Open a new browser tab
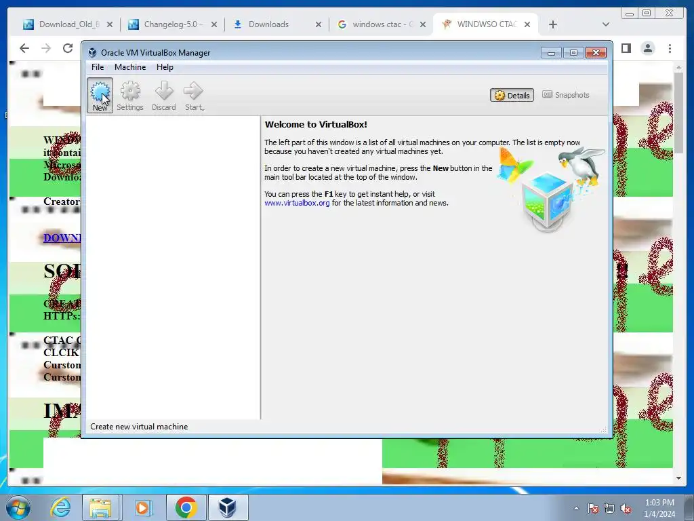694x521 pixels. pos(553,24)
